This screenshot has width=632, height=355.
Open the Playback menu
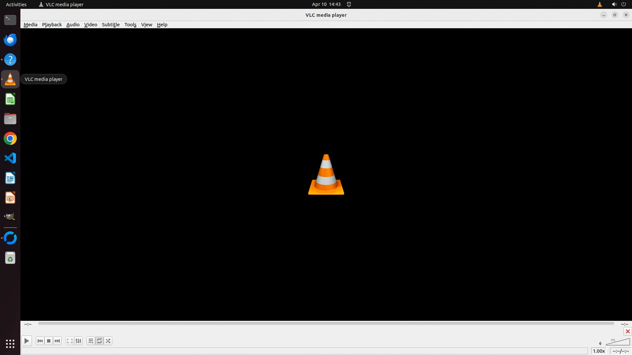(52, 25)
